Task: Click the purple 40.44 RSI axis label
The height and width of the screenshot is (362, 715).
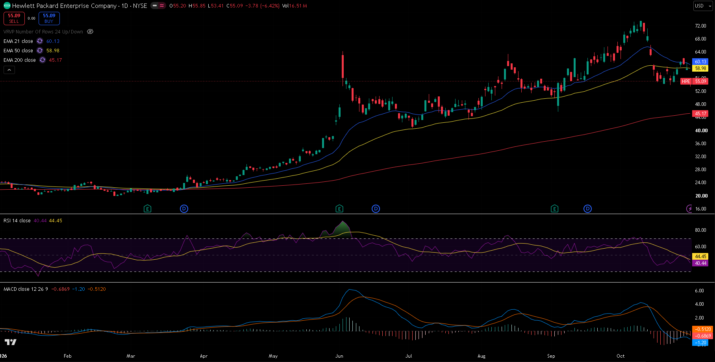Action: tap(700, 263)
